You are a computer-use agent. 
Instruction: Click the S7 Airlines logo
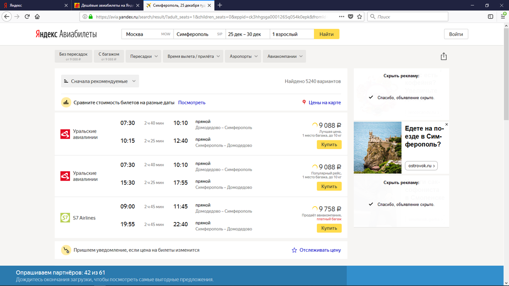pyautogui.click(x=65, y=218)
